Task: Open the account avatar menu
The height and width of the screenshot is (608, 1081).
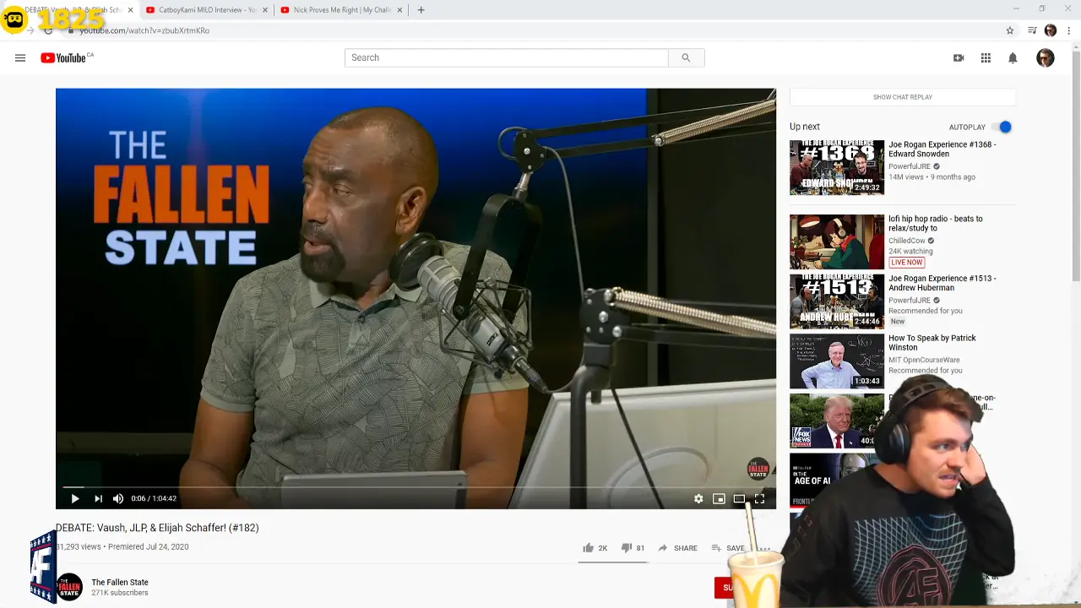Action: tap(1046, 57)
